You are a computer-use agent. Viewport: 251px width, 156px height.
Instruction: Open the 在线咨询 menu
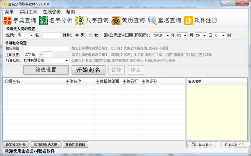click(51, 12)
